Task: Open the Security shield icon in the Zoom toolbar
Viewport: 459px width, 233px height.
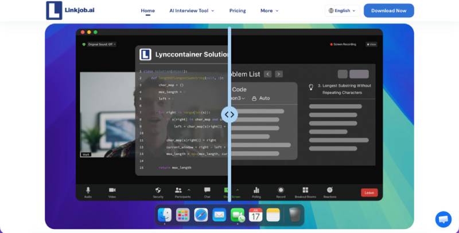Action: pyautogui.click(x=158, y=190)
